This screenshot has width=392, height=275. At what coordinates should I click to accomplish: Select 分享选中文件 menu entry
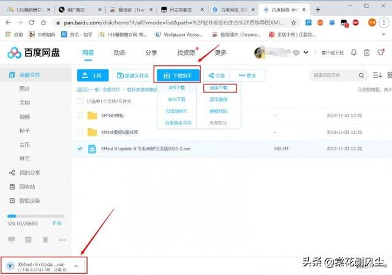pyautogui.click(x=178, y=123)
